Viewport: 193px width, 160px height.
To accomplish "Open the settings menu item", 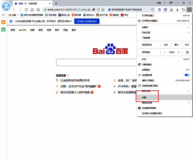I will point(164,97).
